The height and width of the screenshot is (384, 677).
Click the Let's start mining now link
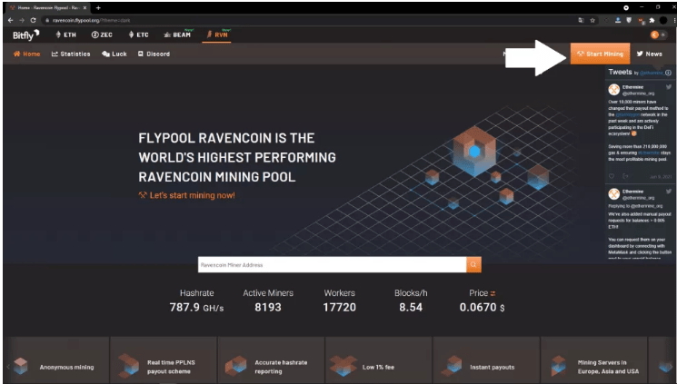186,195
